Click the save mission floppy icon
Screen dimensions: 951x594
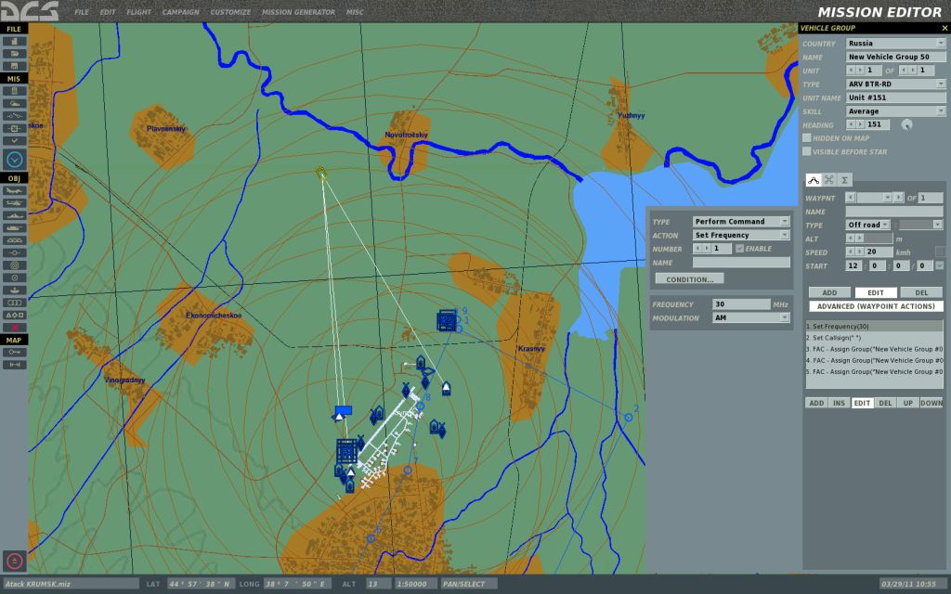click(x=15, y=66)
